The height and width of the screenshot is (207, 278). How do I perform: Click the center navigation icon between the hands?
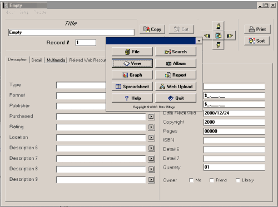[x=219, y=36]
